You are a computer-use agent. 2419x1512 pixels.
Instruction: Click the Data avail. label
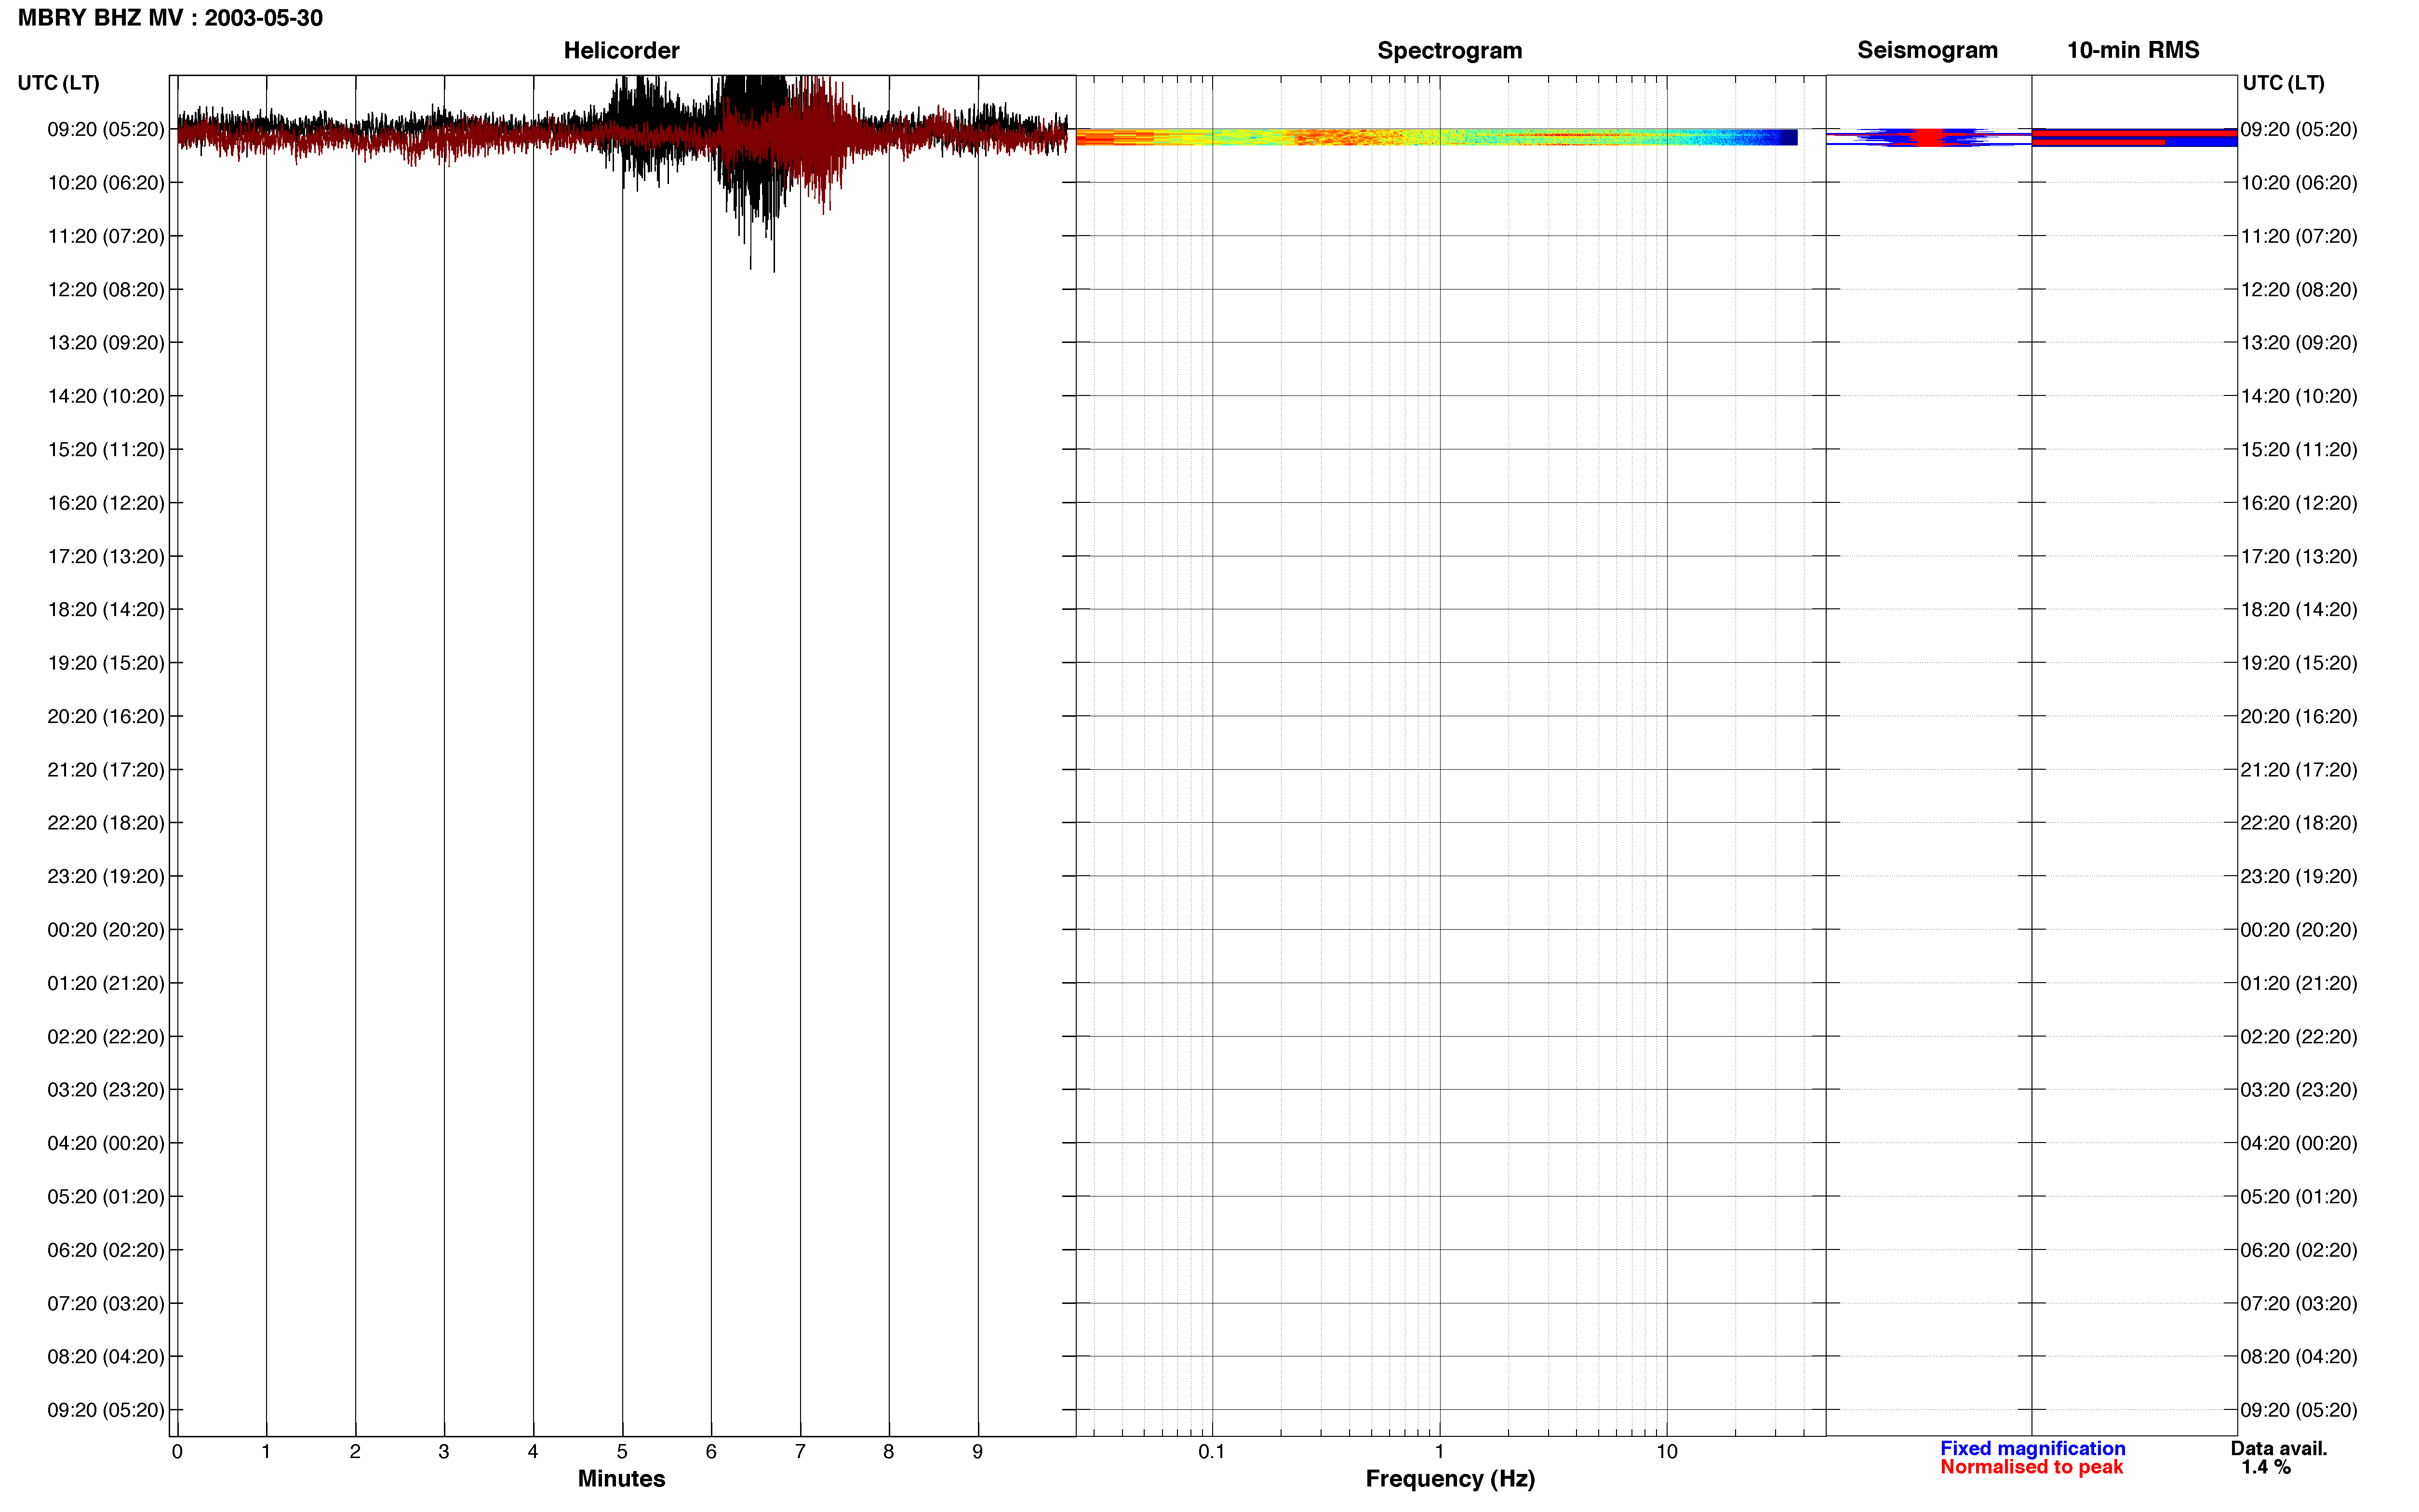2279,1448
